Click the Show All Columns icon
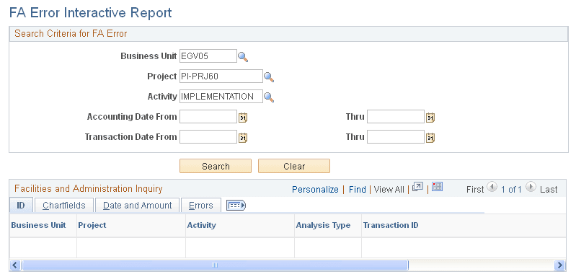This screenshot has height=277, width=576. (236, 206)
